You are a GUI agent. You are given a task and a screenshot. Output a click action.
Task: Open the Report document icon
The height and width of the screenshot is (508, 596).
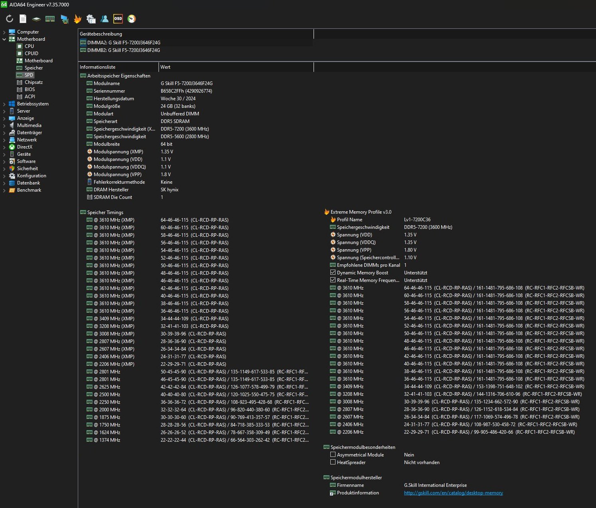pos(23,19)
